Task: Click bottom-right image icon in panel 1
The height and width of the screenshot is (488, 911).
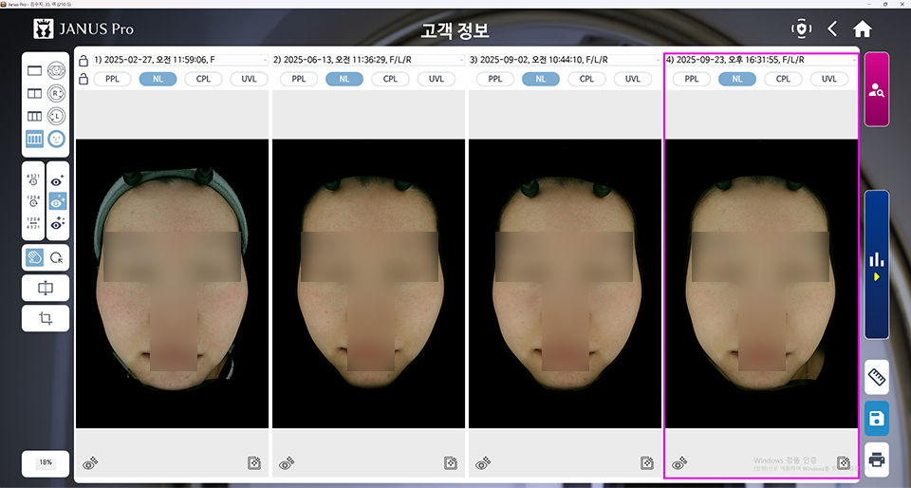Action: coord(254,462)
